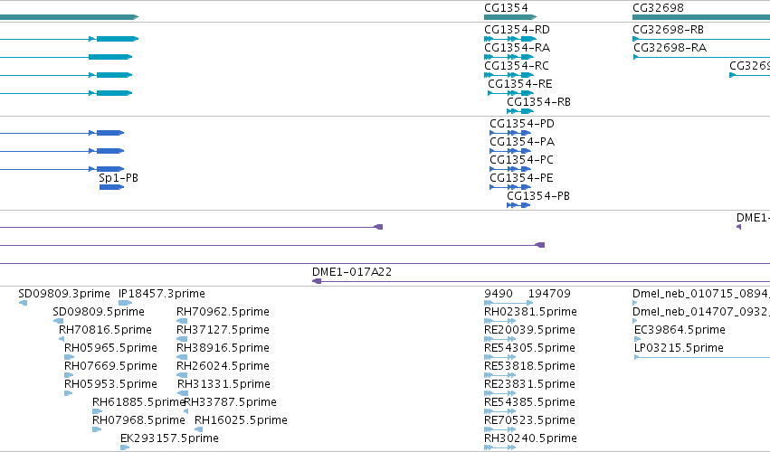Choose EST RE23831.5prime
This screenshot has width=770, height=452.
coord(530,384)
